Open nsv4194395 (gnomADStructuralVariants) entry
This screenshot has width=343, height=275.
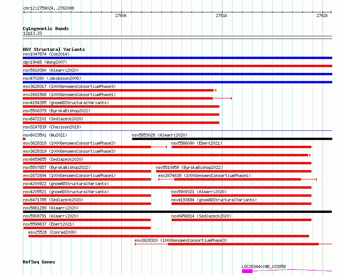pyautogui.click(x=66, y=103)
